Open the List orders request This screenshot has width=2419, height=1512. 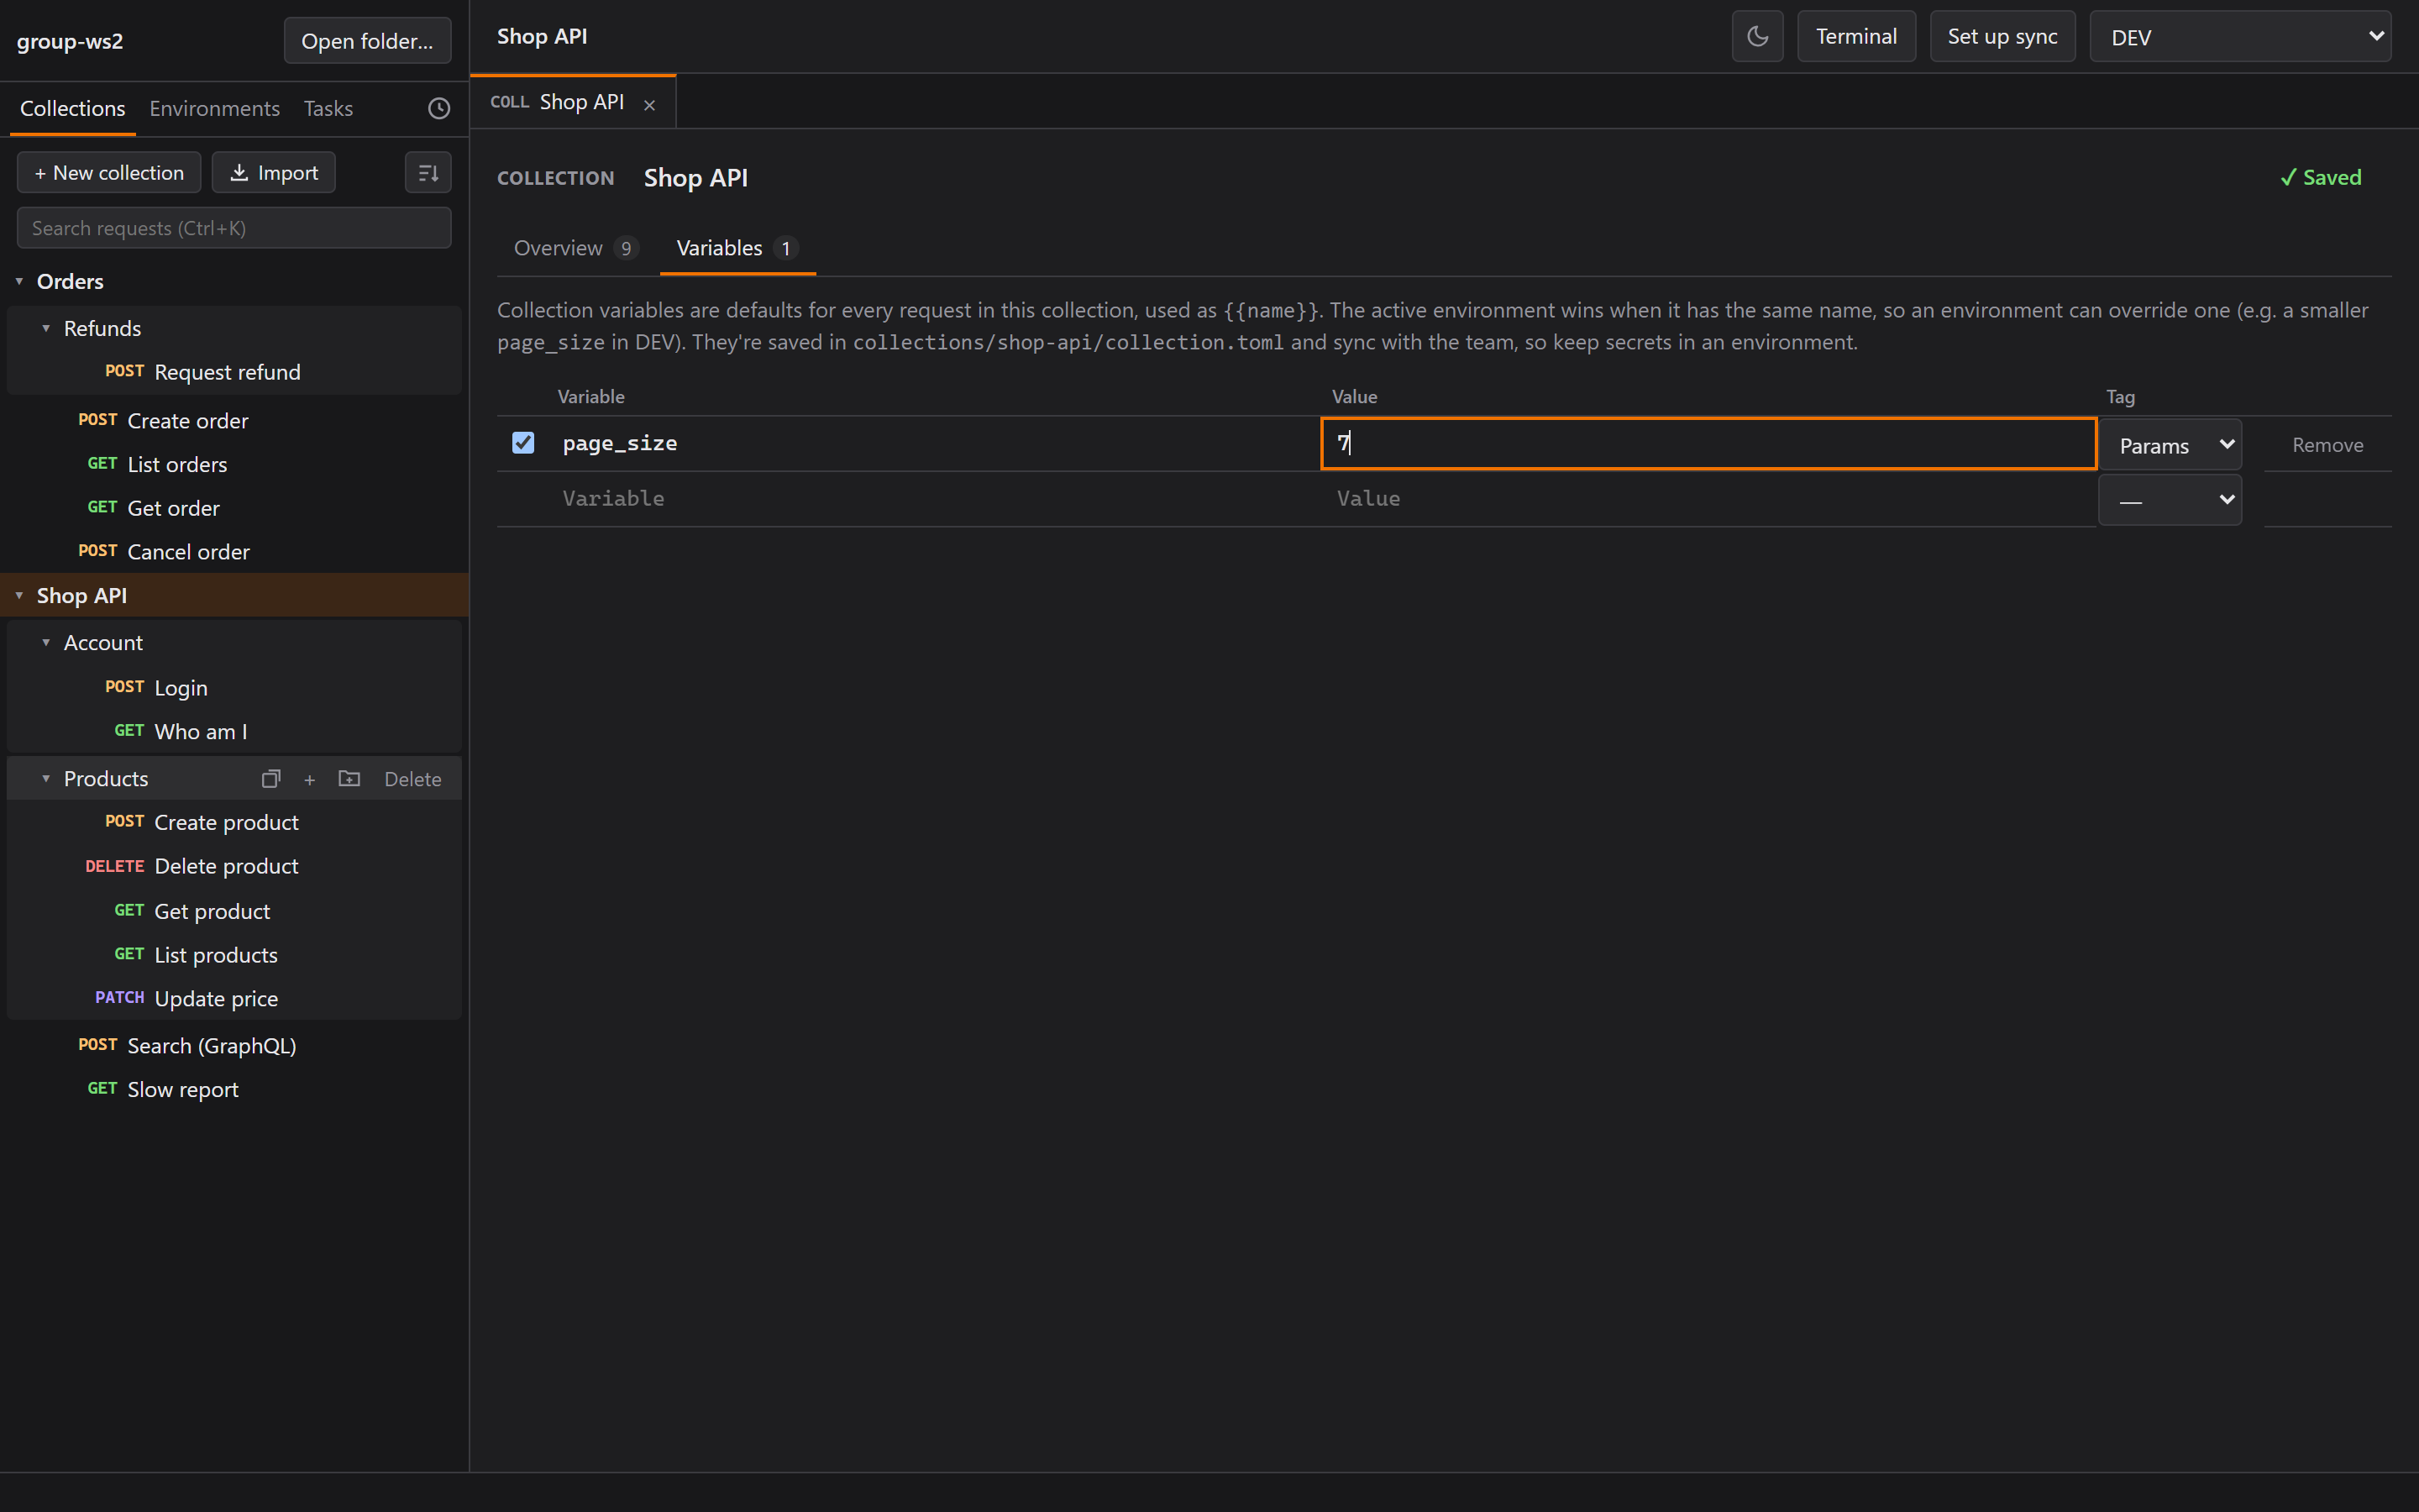(235, 465)
